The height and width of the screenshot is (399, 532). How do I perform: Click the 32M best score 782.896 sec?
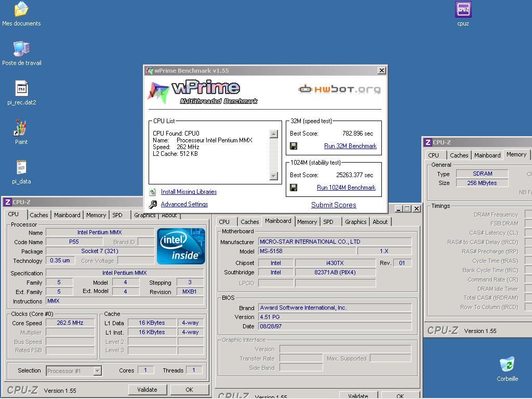(x=357, y=134)
